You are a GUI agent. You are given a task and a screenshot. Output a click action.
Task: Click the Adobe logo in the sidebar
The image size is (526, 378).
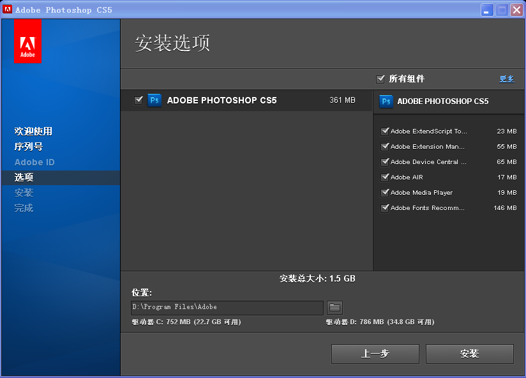(27, 42)
